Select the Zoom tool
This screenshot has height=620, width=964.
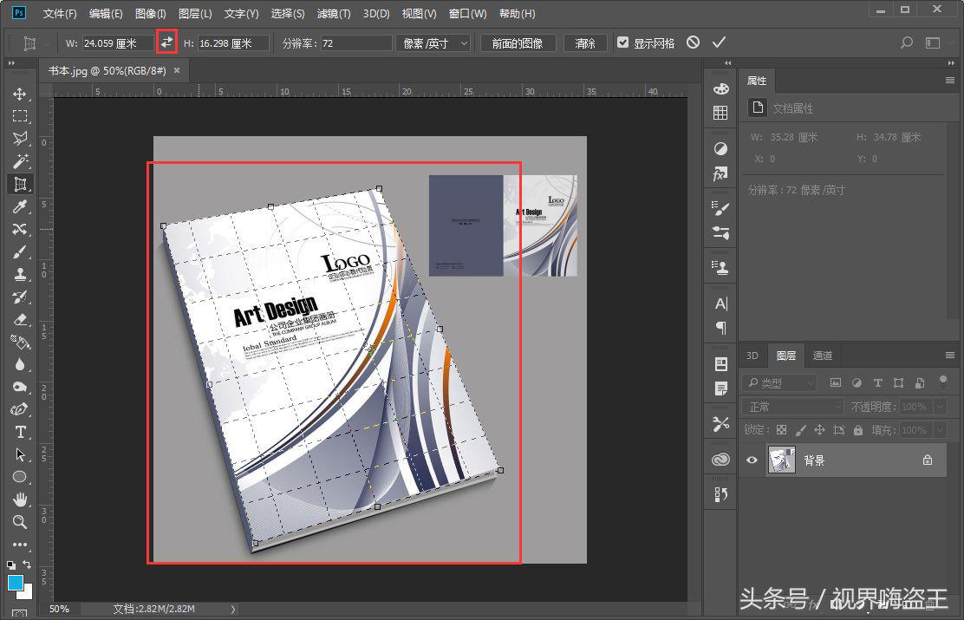click(x=20, y=522)
